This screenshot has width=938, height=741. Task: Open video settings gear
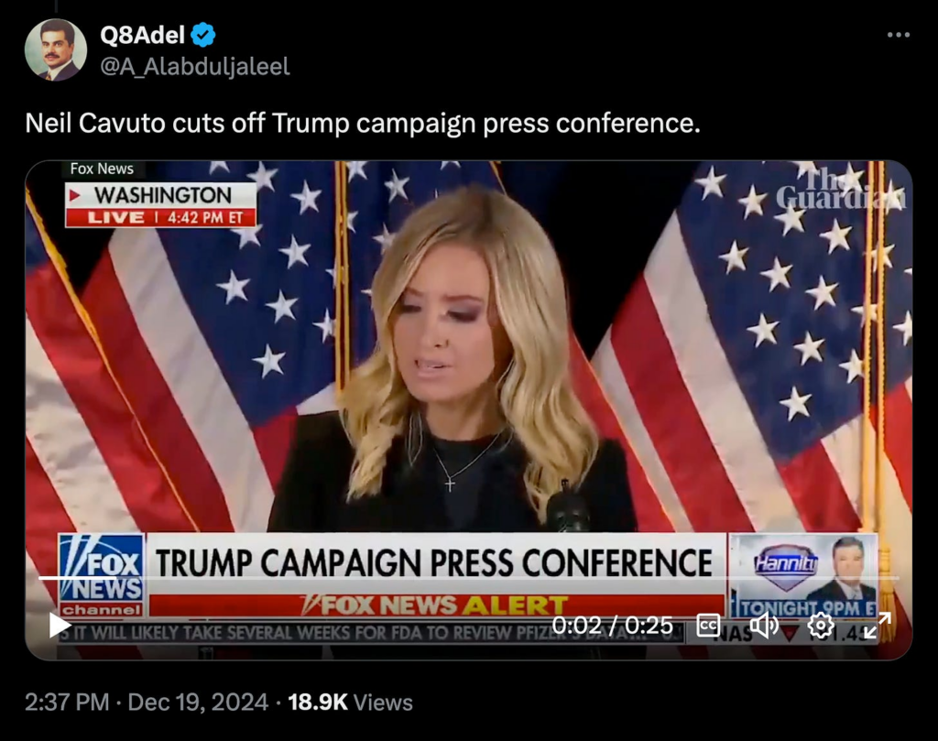tap(821, 626)
